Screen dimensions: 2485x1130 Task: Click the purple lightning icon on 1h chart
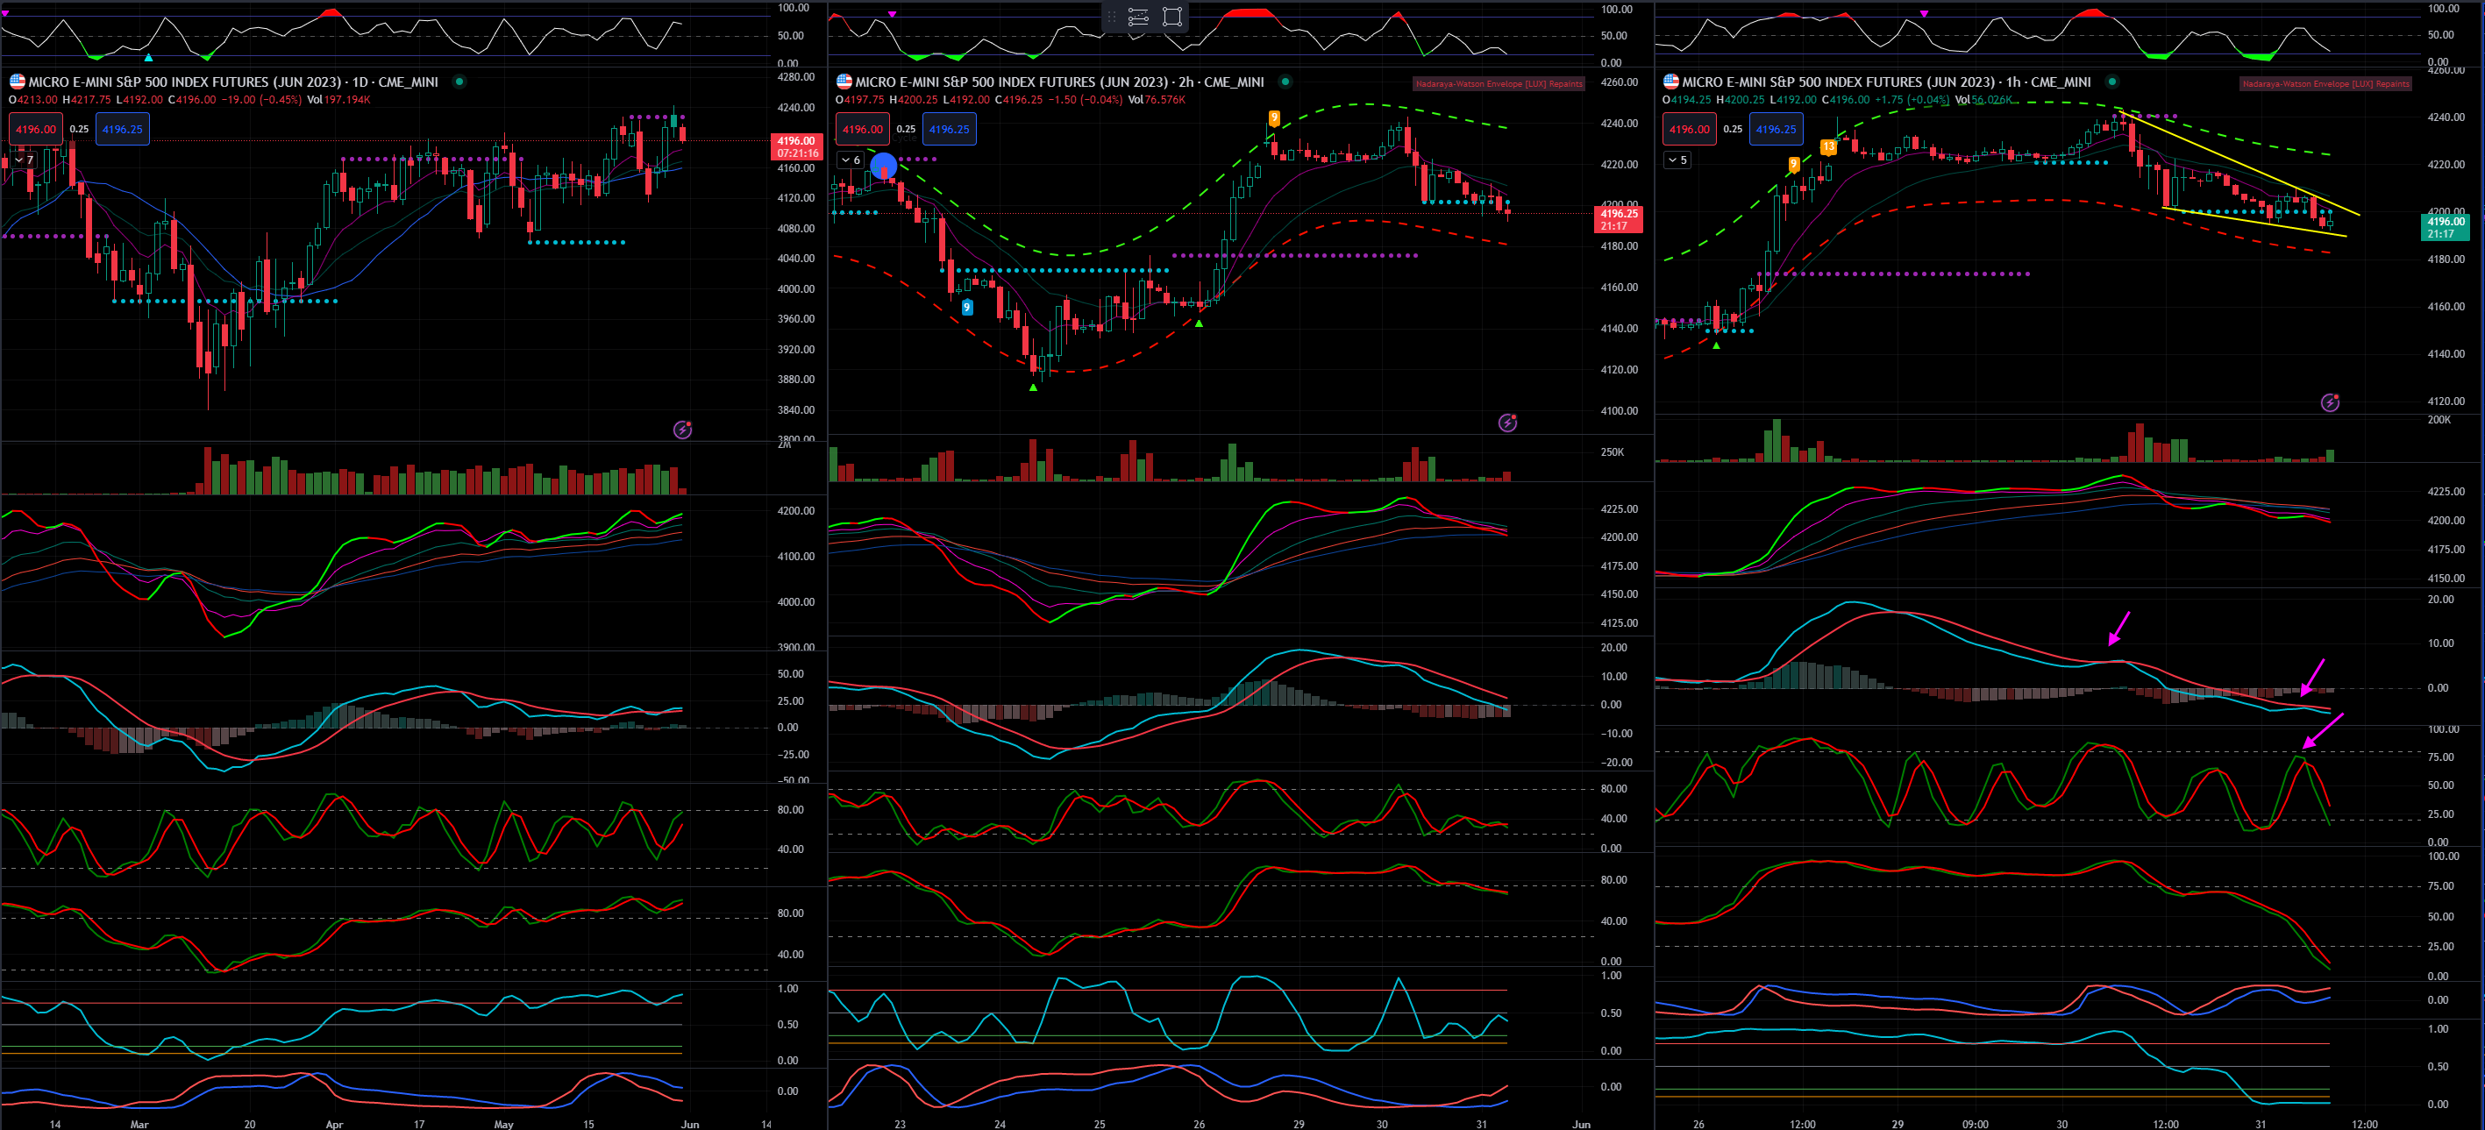[x=2330, y=402]
